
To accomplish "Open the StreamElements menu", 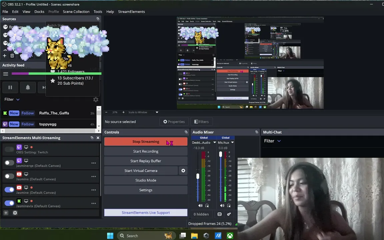I will pos(132,12).
